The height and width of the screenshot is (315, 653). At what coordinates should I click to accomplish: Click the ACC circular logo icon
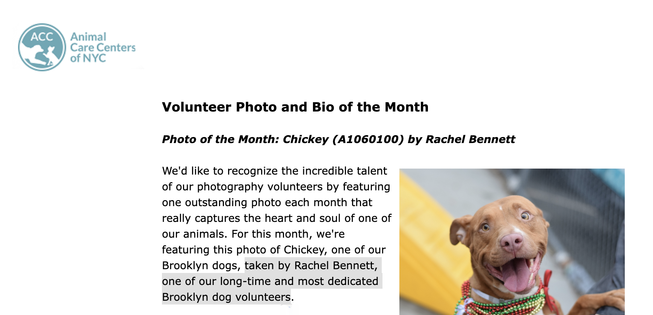pyautogui.click(x=42, y=48)
